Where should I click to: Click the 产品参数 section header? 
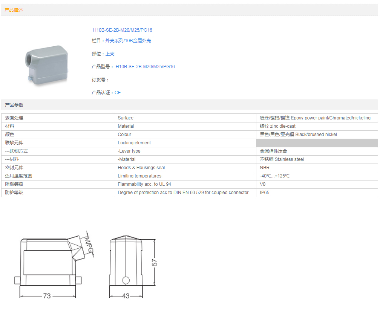coord(14,105)
